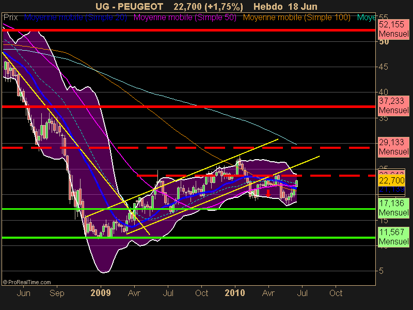Click the '22,700 (+1,75%)' quote in title
The image size is (413, 310).
(209, 6)
